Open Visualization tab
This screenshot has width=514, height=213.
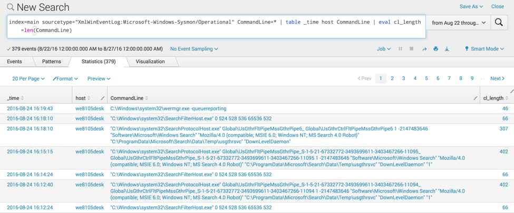[x=150, y=62]
